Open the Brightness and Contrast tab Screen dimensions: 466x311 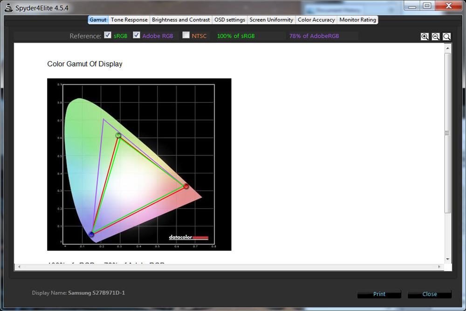[x=181, y=20]
